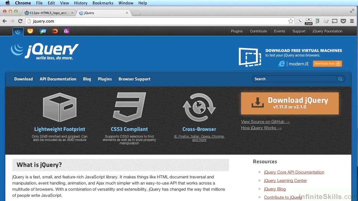Open the phone call extension
This screenshot has width=358, height=201.
point(300,21)
